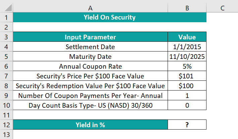Select row 1 header

6,18
